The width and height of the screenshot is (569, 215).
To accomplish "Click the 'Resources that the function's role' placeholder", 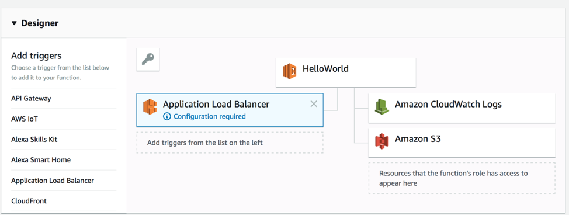I will [x=462, y=178].
